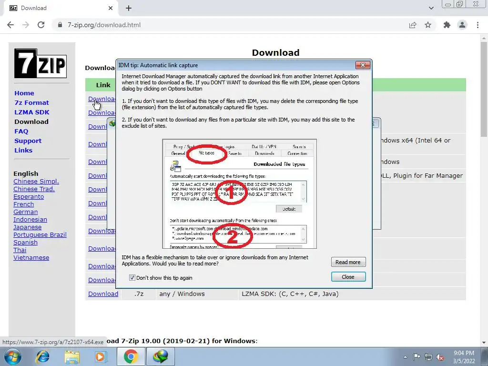
Task: Open the tab search chevron in Chrome
Action: click(431, 8)
